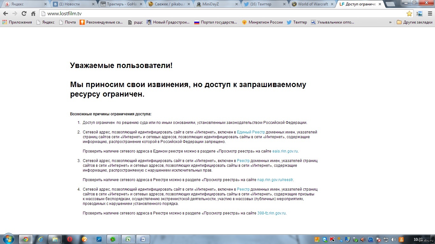Open the Chrome menu button

[429, 14]
